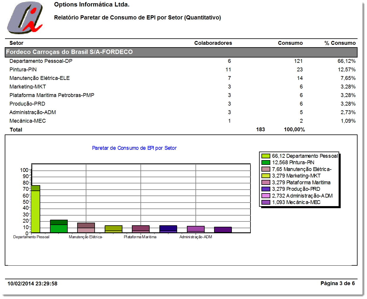367x299 pixels.
Task: Click the y-axis value 50
Action: (x=26, y=202)
